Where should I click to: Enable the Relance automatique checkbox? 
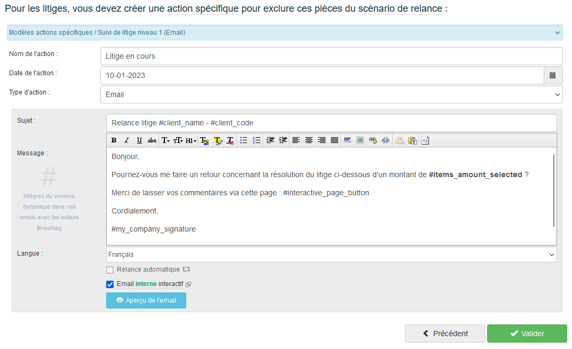click(110, 270)
